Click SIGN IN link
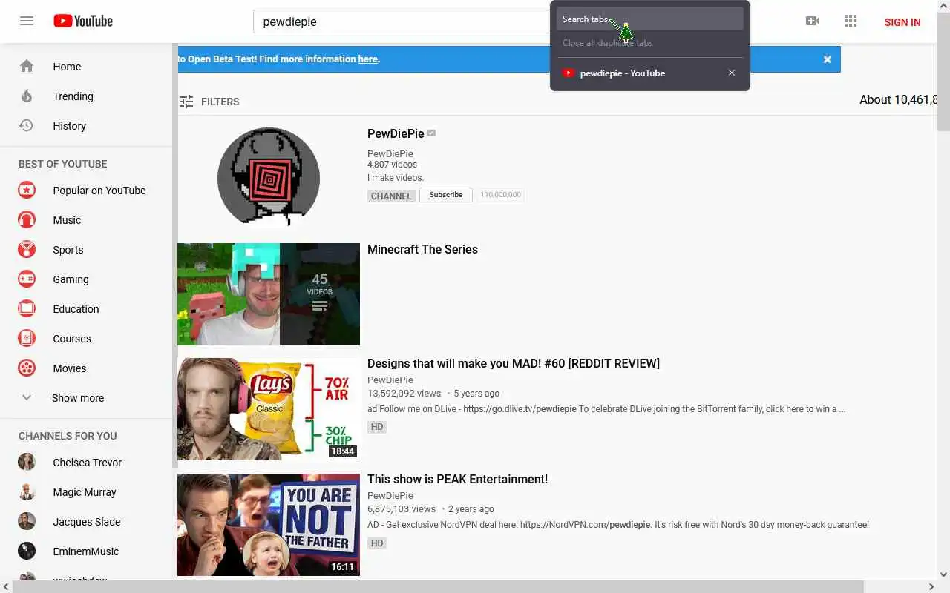This screenshot has height=593, width=950. click(x=902, y=22)
